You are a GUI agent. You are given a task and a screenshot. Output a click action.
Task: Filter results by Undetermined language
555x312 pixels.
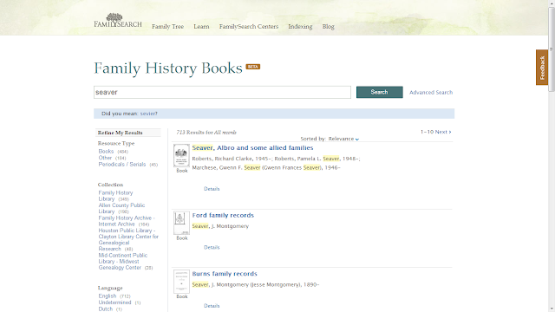click(x=114, y=302)
